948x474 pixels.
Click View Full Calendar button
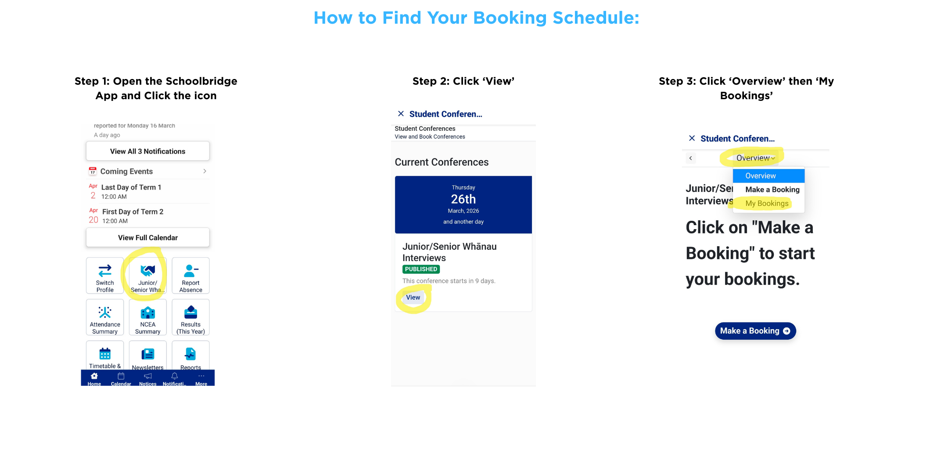[x=147, y=237]
